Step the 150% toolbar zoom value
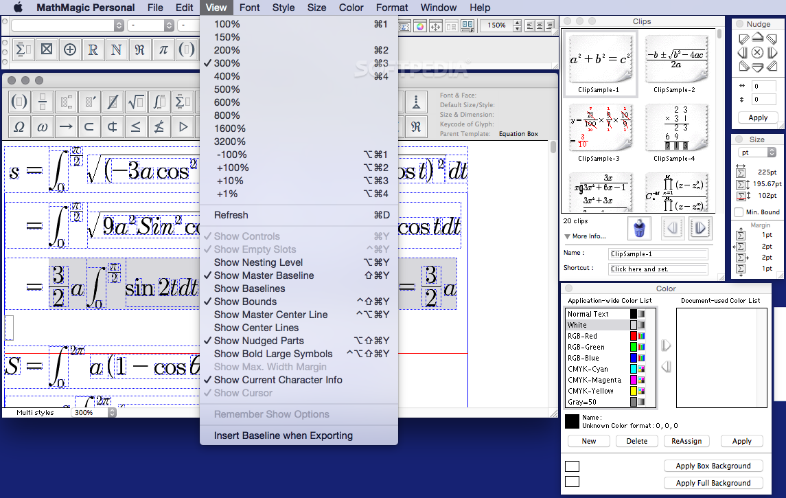The height and width of the screenshot is (498, 786). tap(518, 25)
